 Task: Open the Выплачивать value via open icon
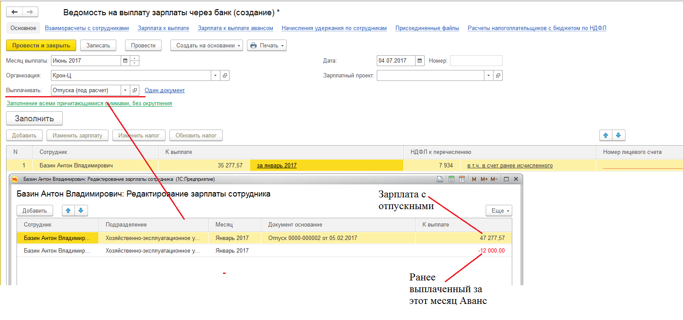click(x=135, y=90)
